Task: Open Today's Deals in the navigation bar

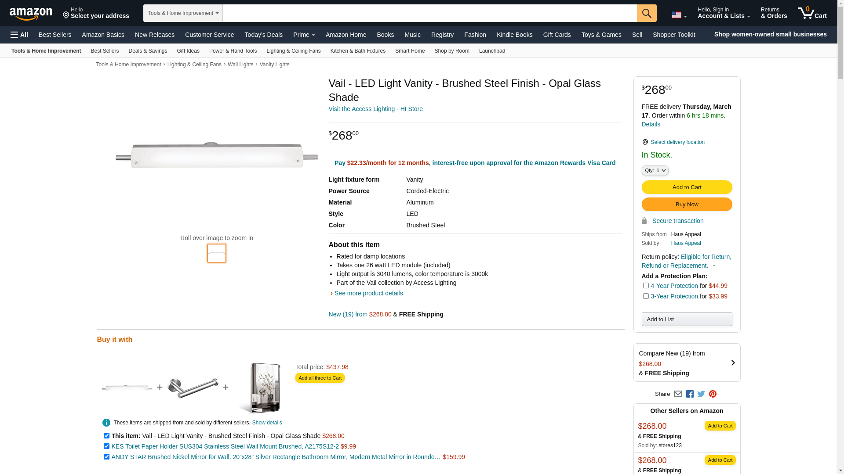Action: (x=263, y=35)
